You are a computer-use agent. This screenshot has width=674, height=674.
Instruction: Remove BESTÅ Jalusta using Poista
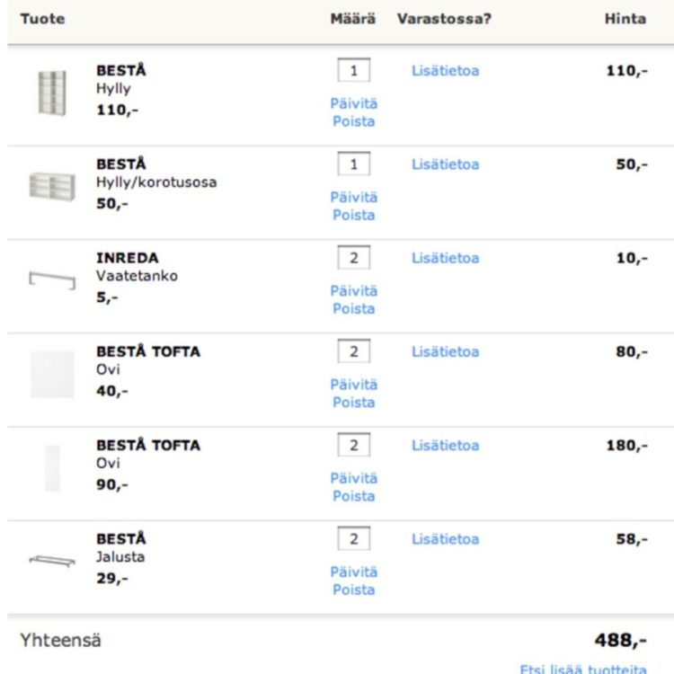pyautogui.click(x=354, y=590)
